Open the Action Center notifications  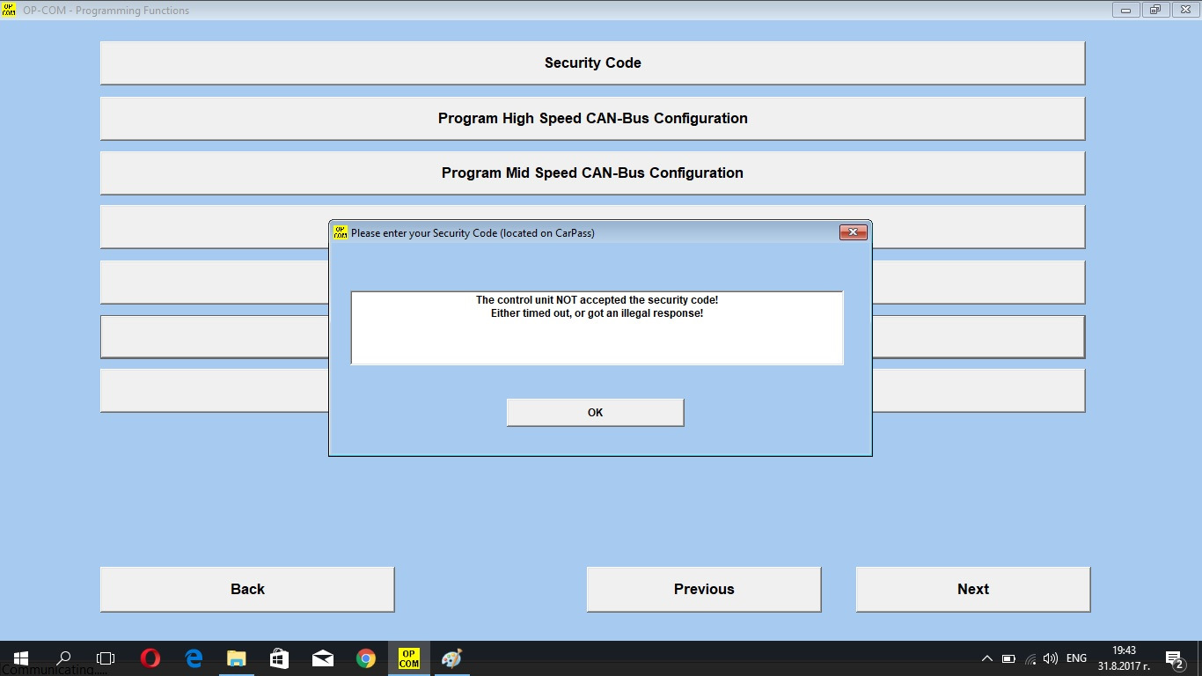[1174, 658]
